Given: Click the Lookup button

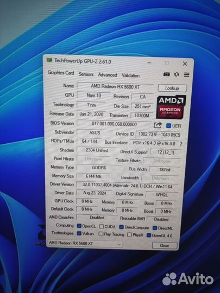Looking at the screenshot, I should pyautogui.click(x=172, y=88).
